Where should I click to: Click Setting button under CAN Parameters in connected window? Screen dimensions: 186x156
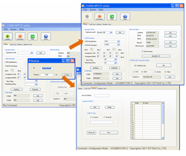click(96, 68)
